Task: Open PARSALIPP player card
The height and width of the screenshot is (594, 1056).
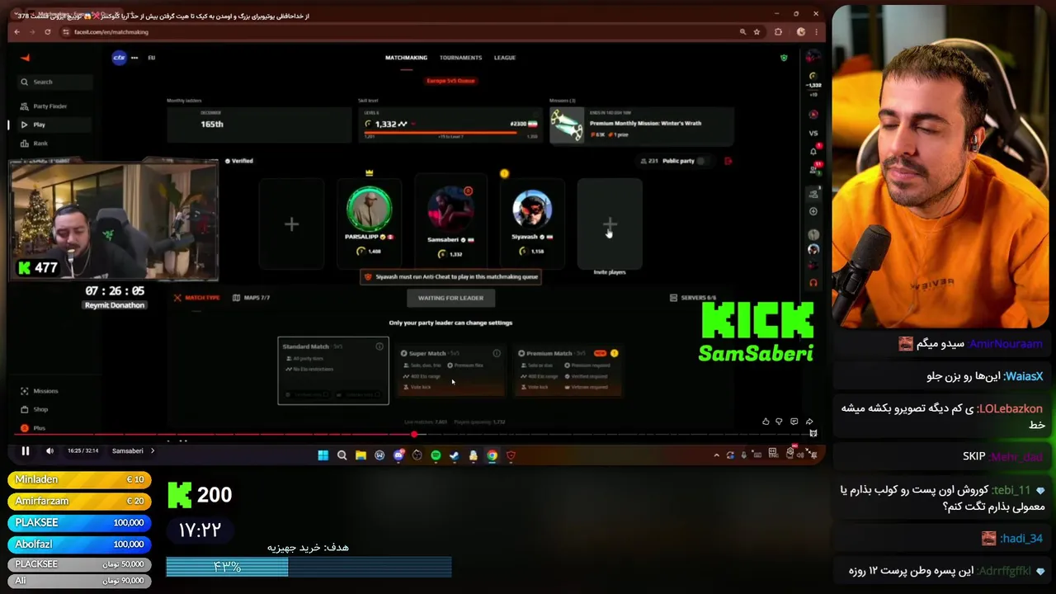Action: (369, 224)
